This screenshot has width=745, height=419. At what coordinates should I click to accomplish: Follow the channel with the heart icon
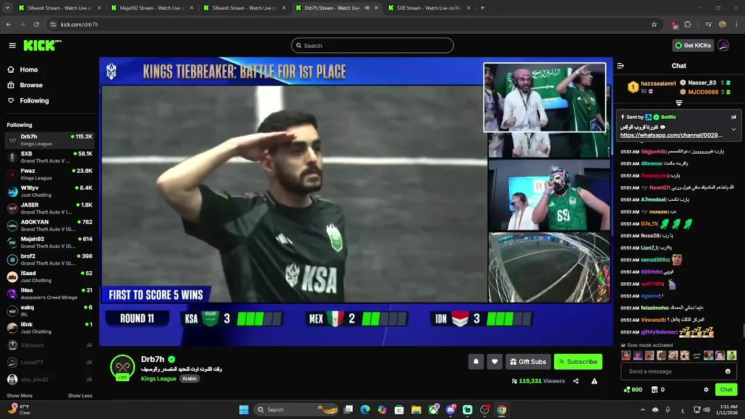point(495,361)
